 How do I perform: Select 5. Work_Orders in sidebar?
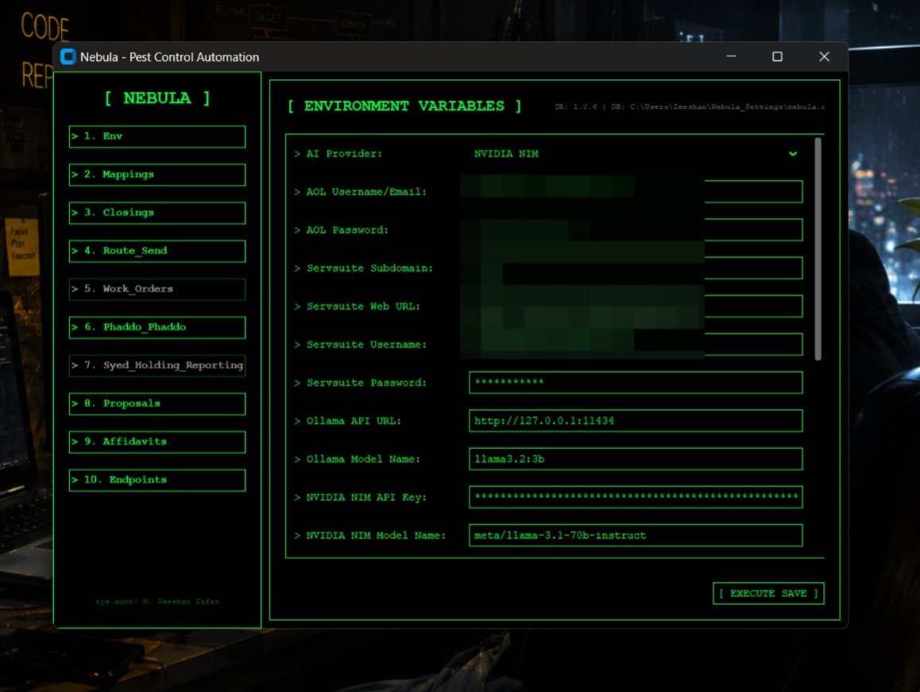tap(157, 288)
